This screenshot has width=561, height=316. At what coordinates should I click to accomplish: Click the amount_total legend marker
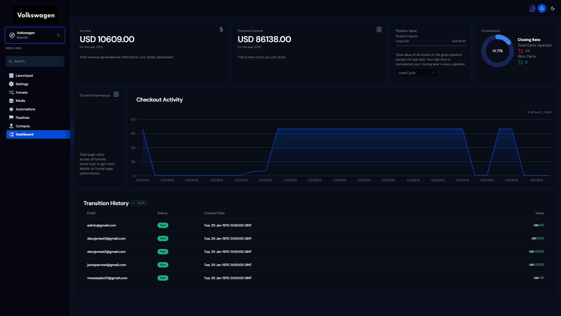528,112
